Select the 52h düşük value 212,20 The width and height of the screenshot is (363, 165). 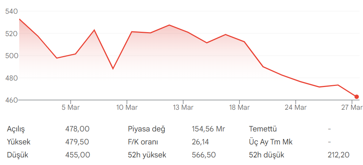pyautogui.click(x=338, y=155)
